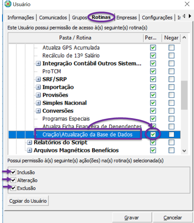Open the Rotinas tab
The height and width of the screenshot is (223, 194).
(101, 17)
